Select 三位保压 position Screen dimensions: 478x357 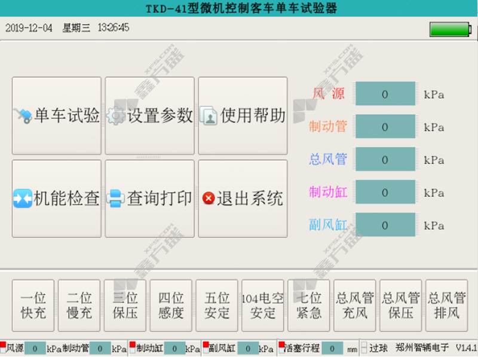tap(125, 305)
